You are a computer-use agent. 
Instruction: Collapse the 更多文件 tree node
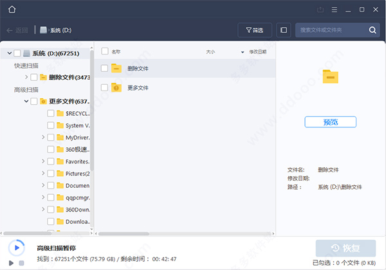click(x=26, y=101)
